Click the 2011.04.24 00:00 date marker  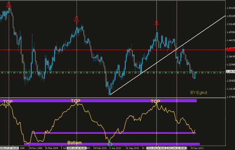coord(156,148)
